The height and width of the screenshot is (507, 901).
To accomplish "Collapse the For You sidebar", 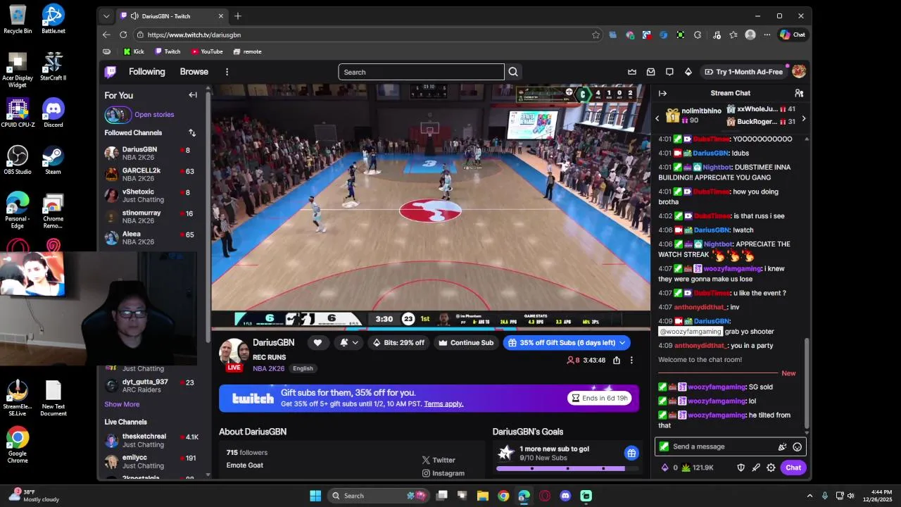I will [x=193, y=95].
